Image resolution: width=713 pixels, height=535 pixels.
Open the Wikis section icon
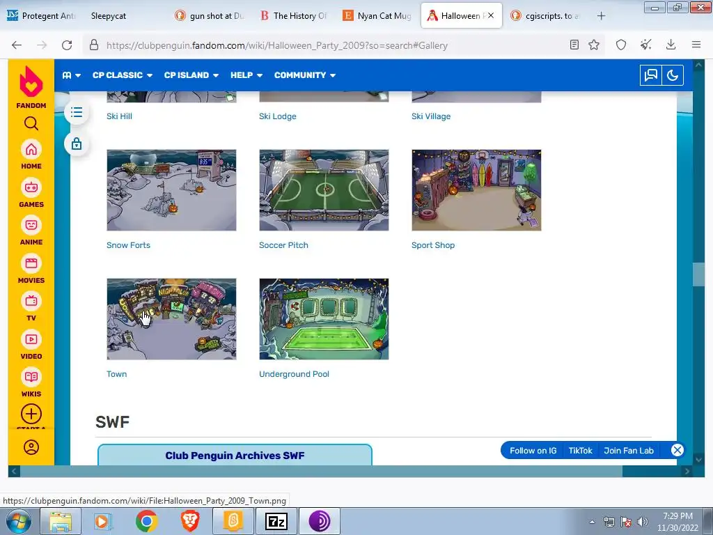[31, 377]
